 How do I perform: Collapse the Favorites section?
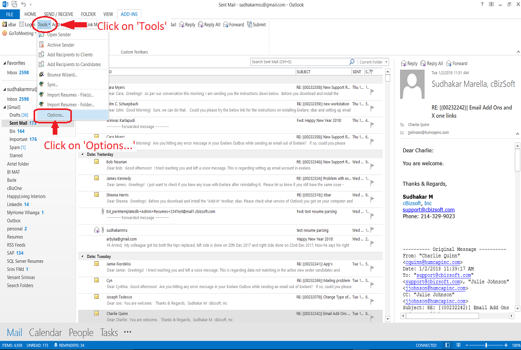tap(4, 63)
